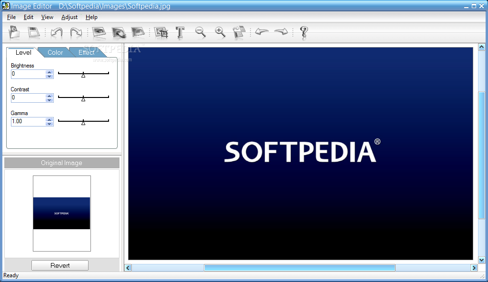
Task: Apply the pixelate mosaic effect icon
Action: click(x=138, y=32)
